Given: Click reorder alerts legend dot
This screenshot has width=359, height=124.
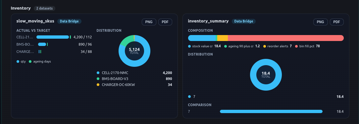Looking at the screenshot, I should 265,46.
